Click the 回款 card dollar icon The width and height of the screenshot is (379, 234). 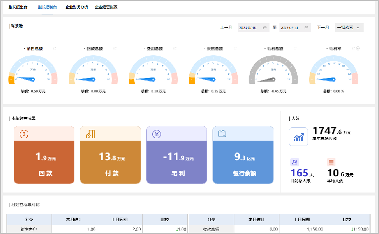(23, 133)
